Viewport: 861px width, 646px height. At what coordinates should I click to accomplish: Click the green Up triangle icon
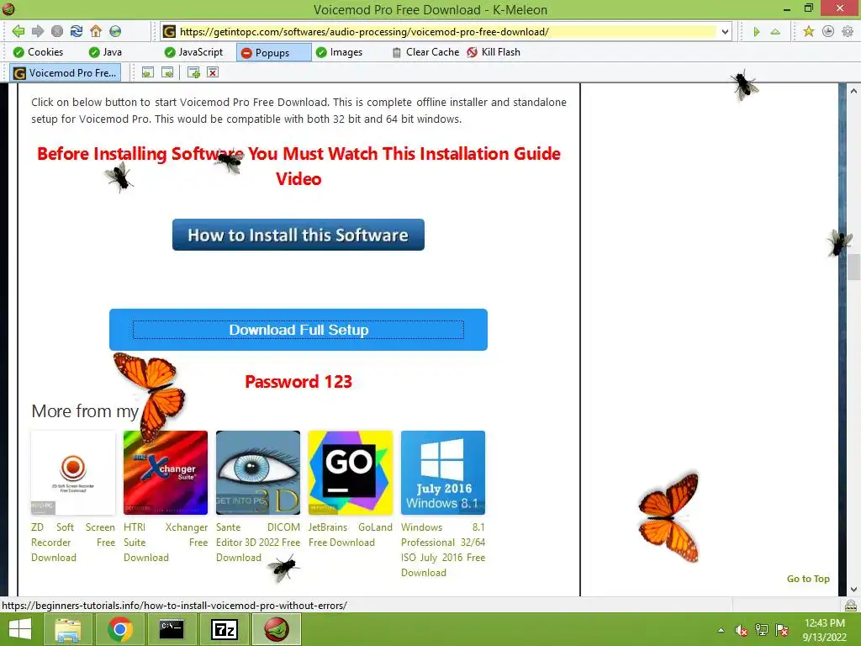(775, 32)
